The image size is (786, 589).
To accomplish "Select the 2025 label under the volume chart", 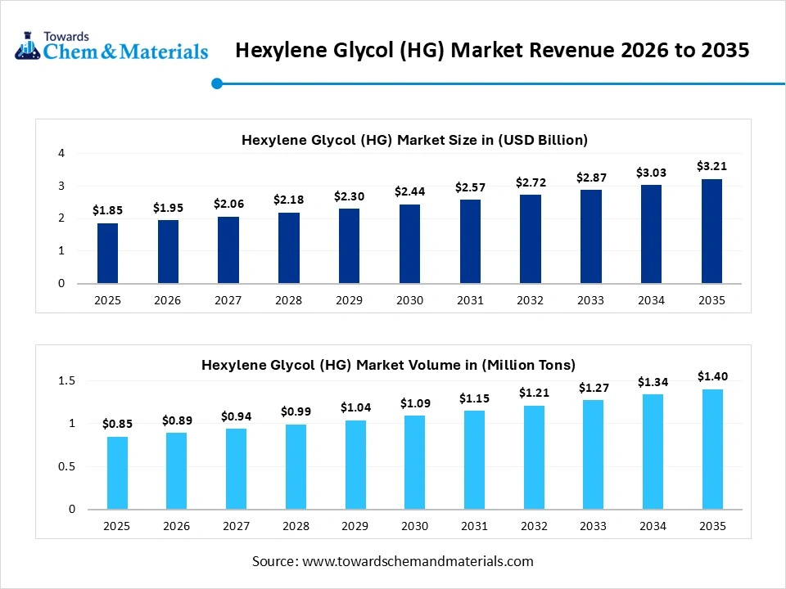I will [x=116, y=526].
